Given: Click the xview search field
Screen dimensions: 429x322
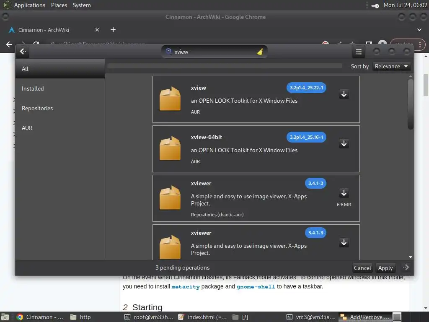Looking at the screenshot, I should pos(214,52).
